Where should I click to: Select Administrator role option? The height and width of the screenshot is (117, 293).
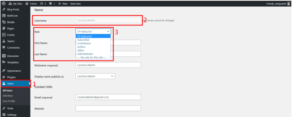tap(93, 54)
